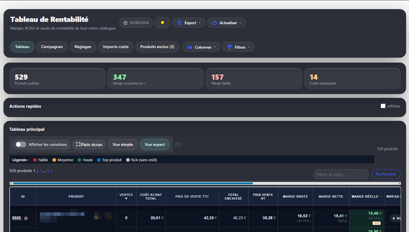409x232 pixels.
Task: Click the Colonnes columns icon
Action: pyautogui.click(x=190, y=47)
